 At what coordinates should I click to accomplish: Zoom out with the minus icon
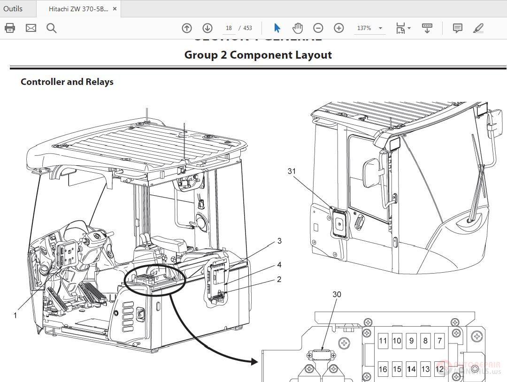point(318,28)
